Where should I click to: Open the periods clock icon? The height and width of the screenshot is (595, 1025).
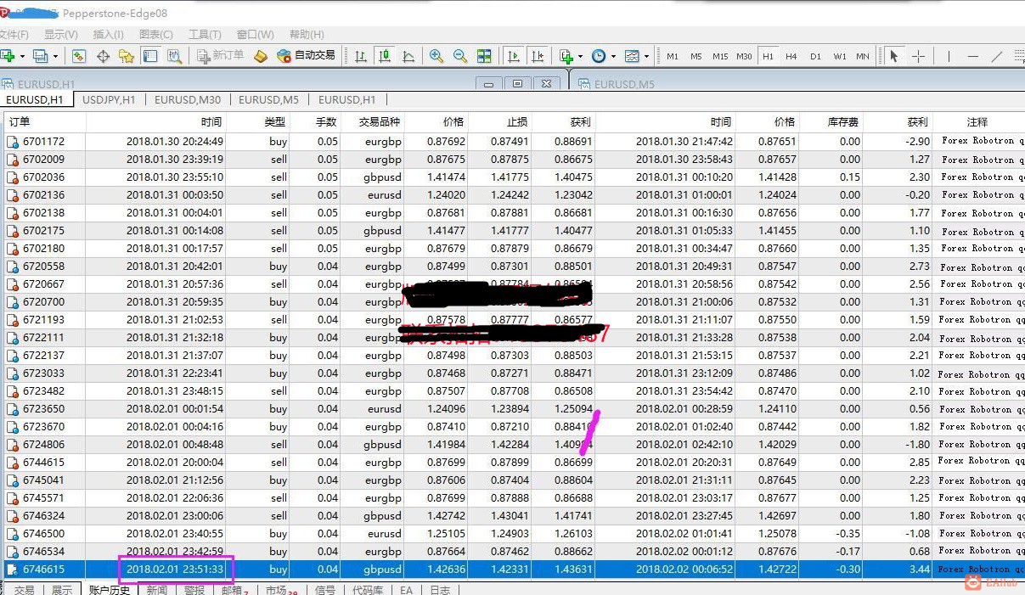click(599, 56)
